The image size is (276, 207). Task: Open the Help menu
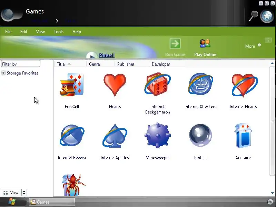click(x=77, y=32)
